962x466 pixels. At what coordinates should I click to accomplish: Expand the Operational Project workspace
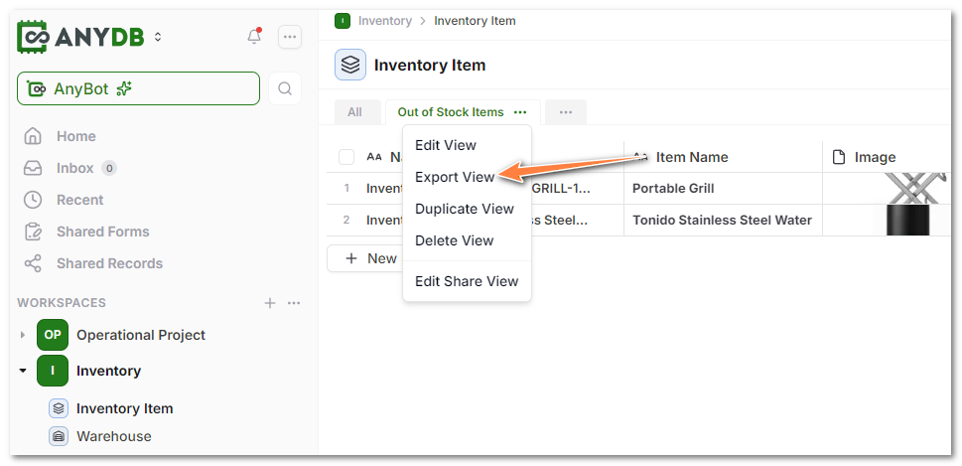[x=23, y=335]
